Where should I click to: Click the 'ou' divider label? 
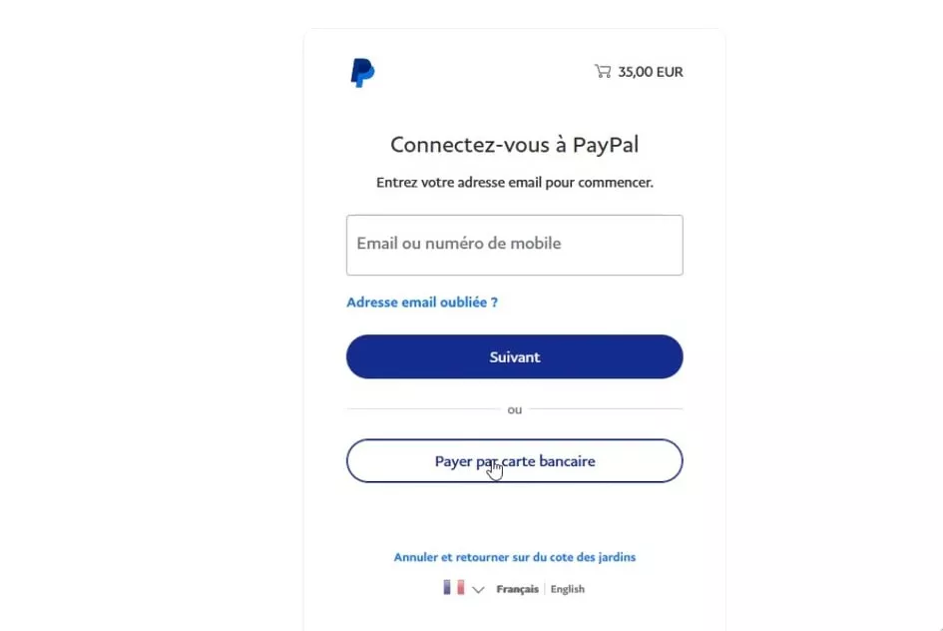(x=515, y=409)
